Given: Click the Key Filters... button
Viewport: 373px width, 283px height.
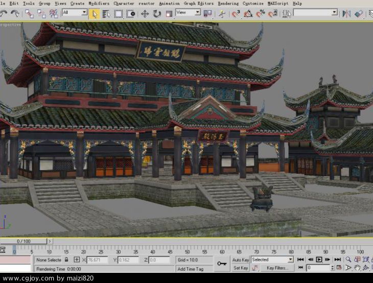Looking at the screenshot, I should (277, 268).
